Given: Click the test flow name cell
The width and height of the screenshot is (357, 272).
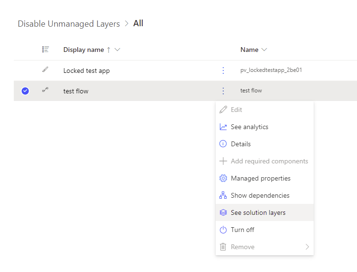Looking at the screenshot, I should pyautogui.click(x=251, y=91).
